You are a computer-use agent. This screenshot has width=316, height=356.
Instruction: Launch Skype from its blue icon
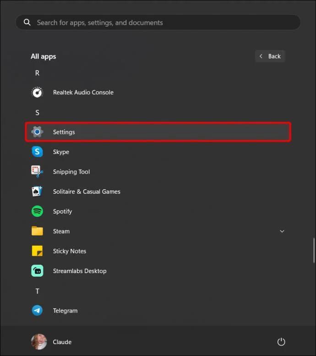tap(37, 152)
